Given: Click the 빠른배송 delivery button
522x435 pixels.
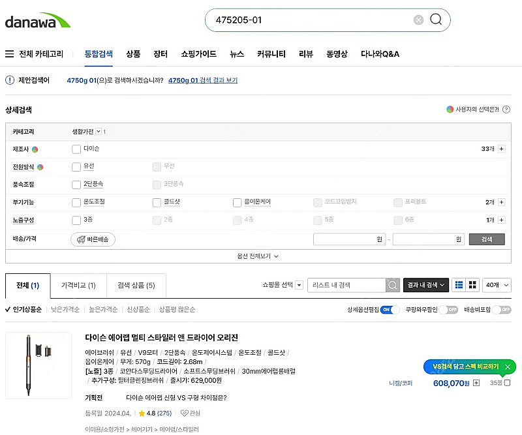Looking at the screenshot, I should click(93, 239).
